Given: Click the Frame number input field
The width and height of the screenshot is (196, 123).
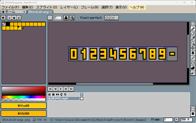Looking at the screenshot, I should coord(168,120).
